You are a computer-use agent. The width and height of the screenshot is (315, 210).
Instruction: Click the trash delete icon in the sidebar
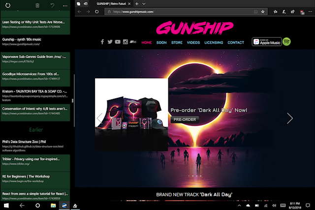click(x=37, y=5)
